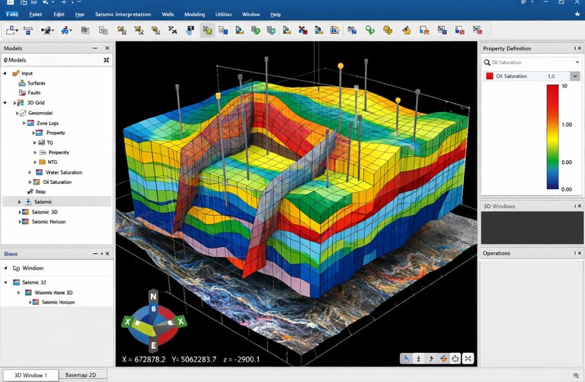The height and width of the screenshot is (382, 585).
Task: Select the Faults tree item
Action: click(34, 92)
